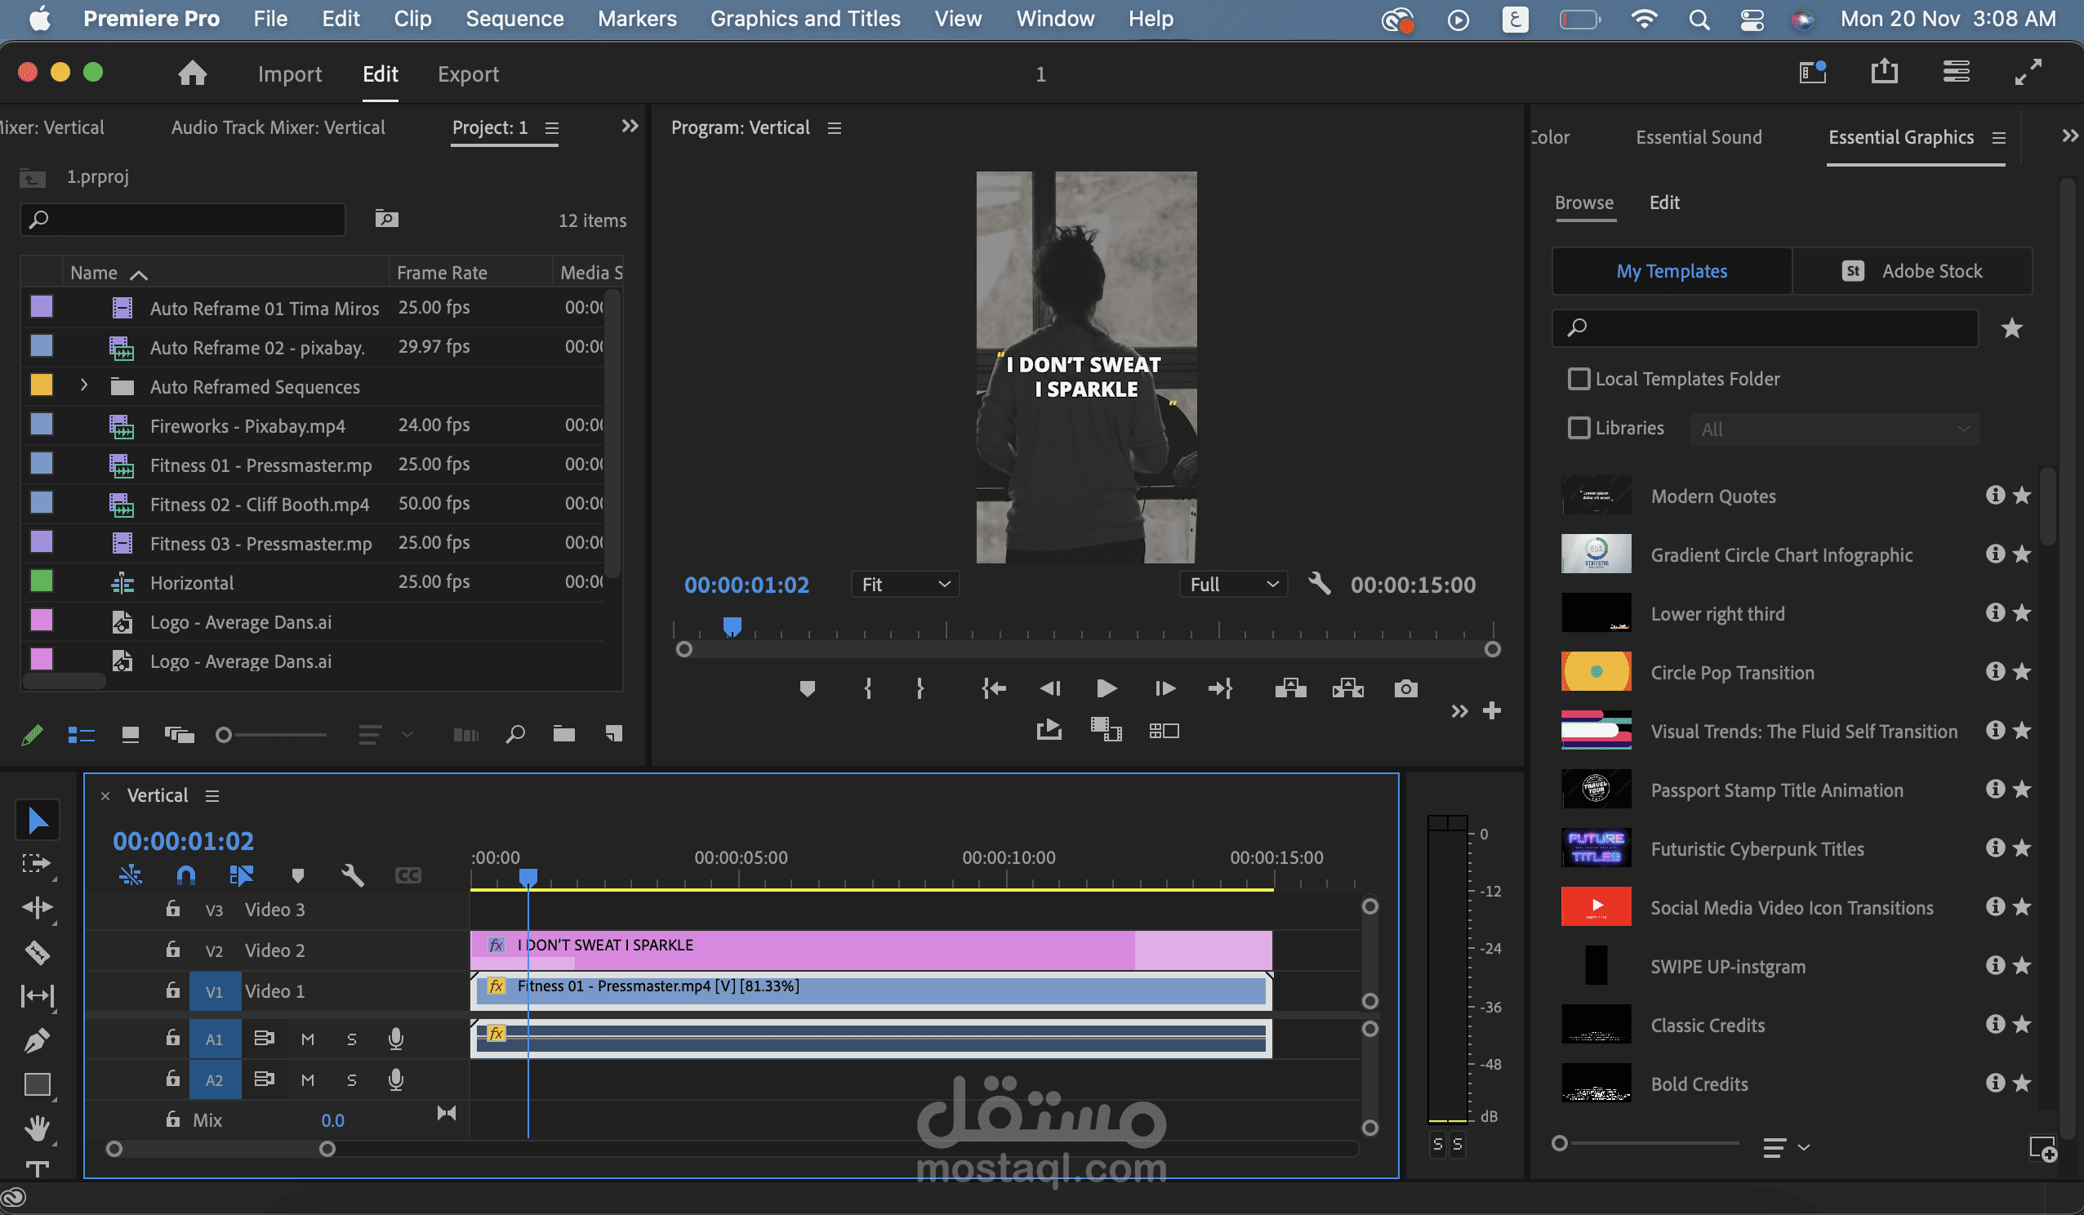Viewport: 2084px width, 1215px height.
Task: Toggle lock on Video 3 track
Action: click(x=173, y=909)
